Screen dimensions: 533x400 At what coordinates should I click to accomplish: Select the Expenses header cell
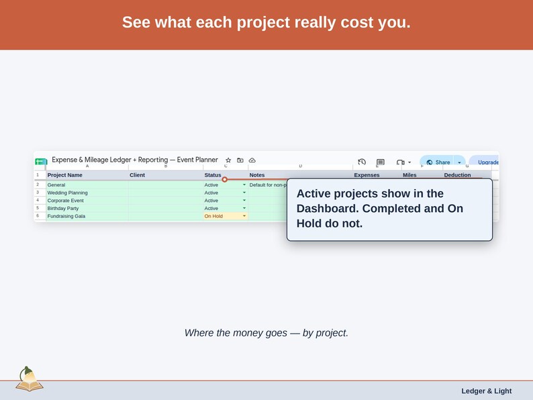(x=377, y=175)
